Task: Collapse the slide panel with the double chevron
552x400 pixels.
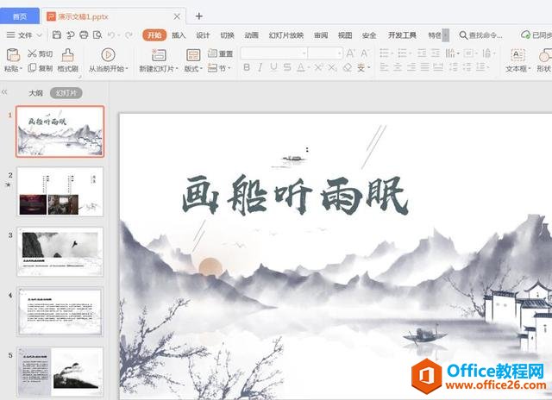Action: coord(4,92)
